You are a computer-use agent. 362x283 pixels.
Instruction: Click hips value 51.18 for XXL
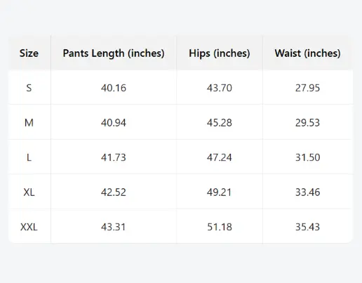click(220, 227)
